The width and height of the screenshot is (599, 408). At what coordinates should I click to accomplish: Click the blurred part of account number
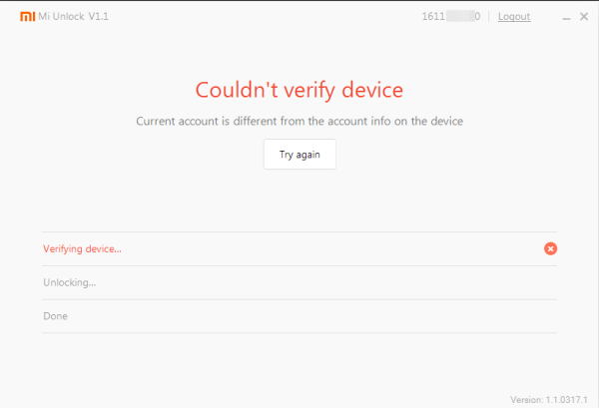click(x=460, y=16)
